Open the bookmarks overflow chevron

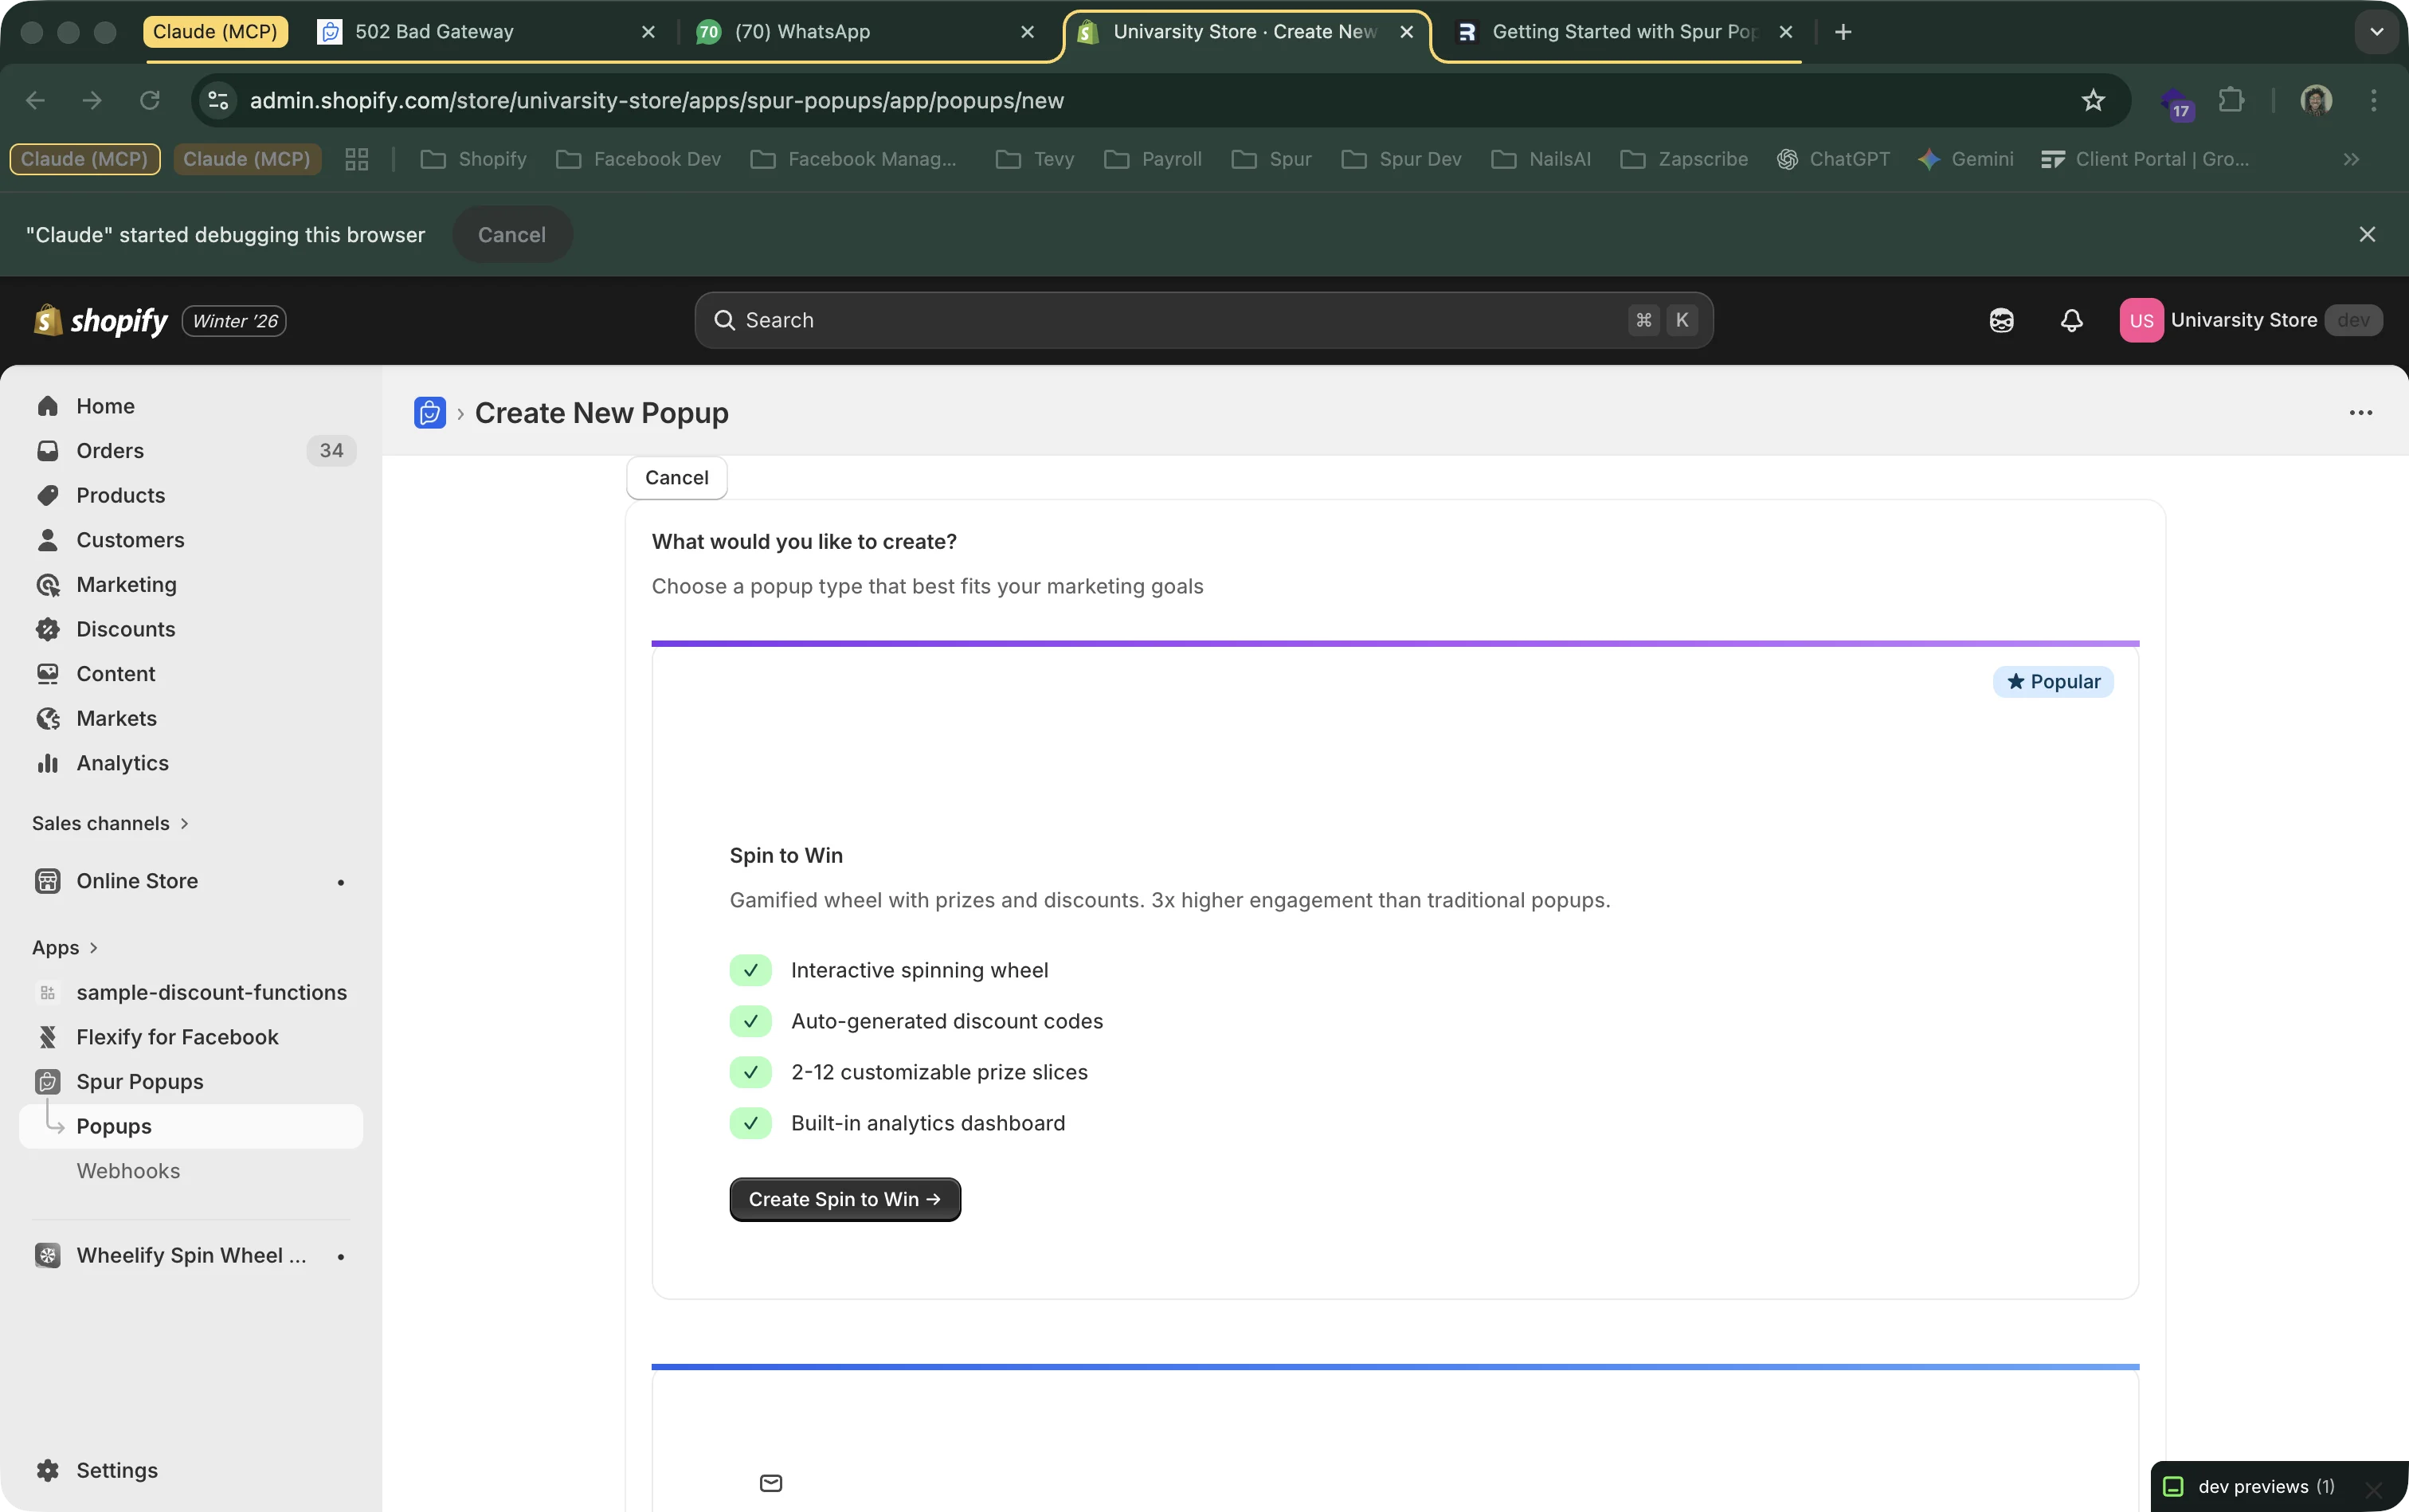tap(2353, 159)
